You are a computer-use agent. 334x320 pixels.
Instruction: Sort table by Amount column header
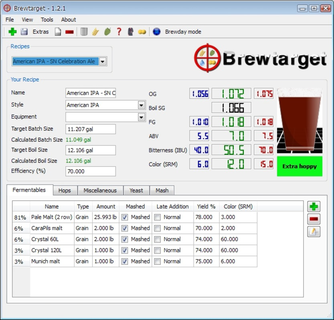tap(106, 206)
